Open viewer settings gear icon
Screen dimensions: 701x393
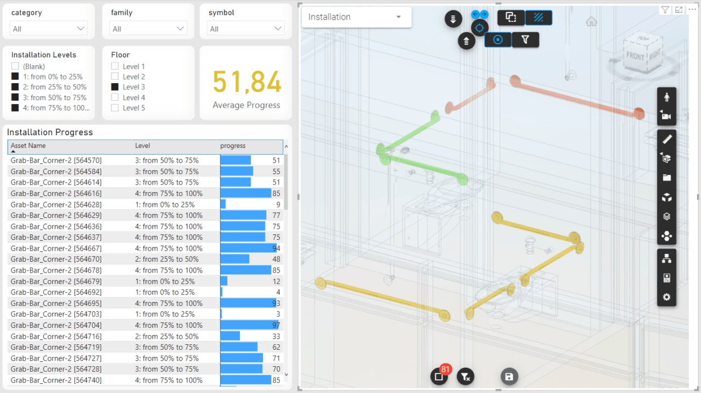(666, 297)
